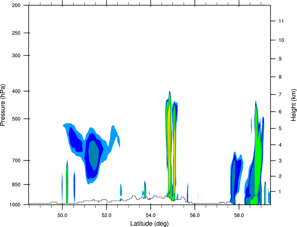Click the 1 km height label

click(280, 192)
